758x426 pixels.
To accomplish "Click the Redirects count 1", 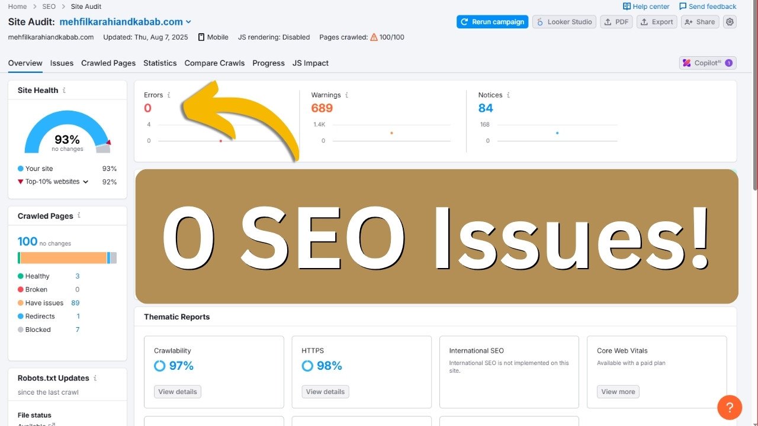I will pyautogui.click(x=78, y=317).
